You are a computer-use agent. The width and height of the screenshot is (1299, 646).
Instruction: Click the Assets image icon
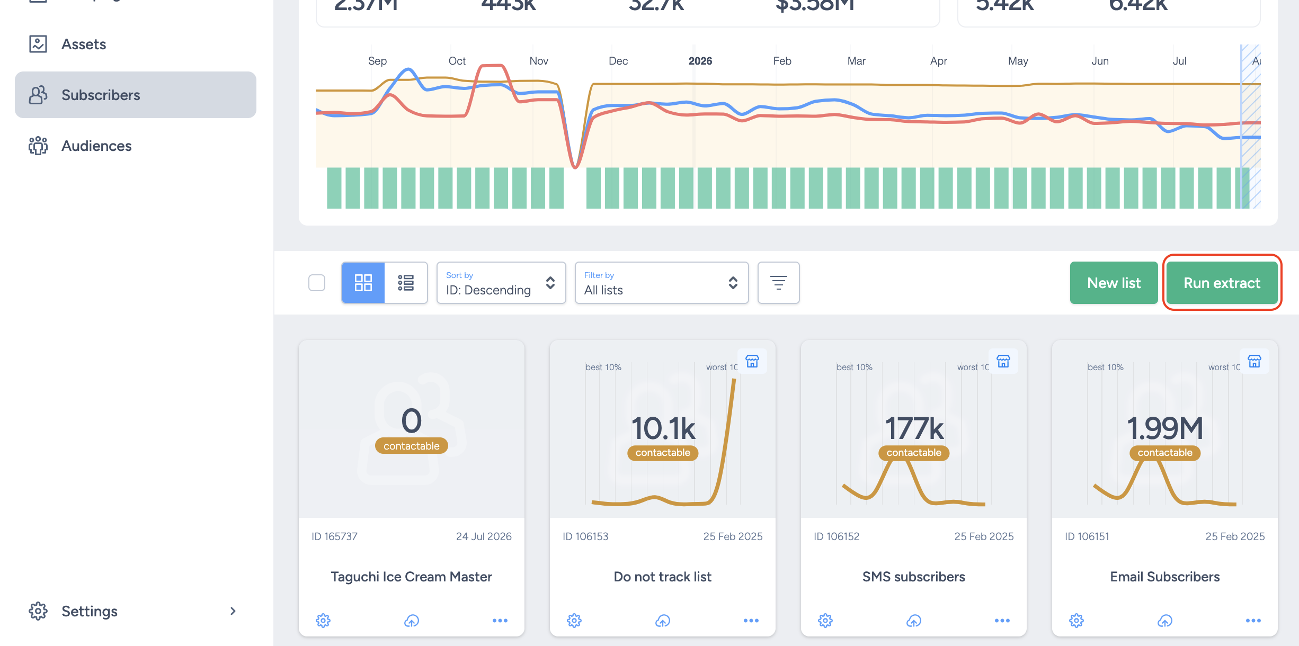(x=38, y=44)
